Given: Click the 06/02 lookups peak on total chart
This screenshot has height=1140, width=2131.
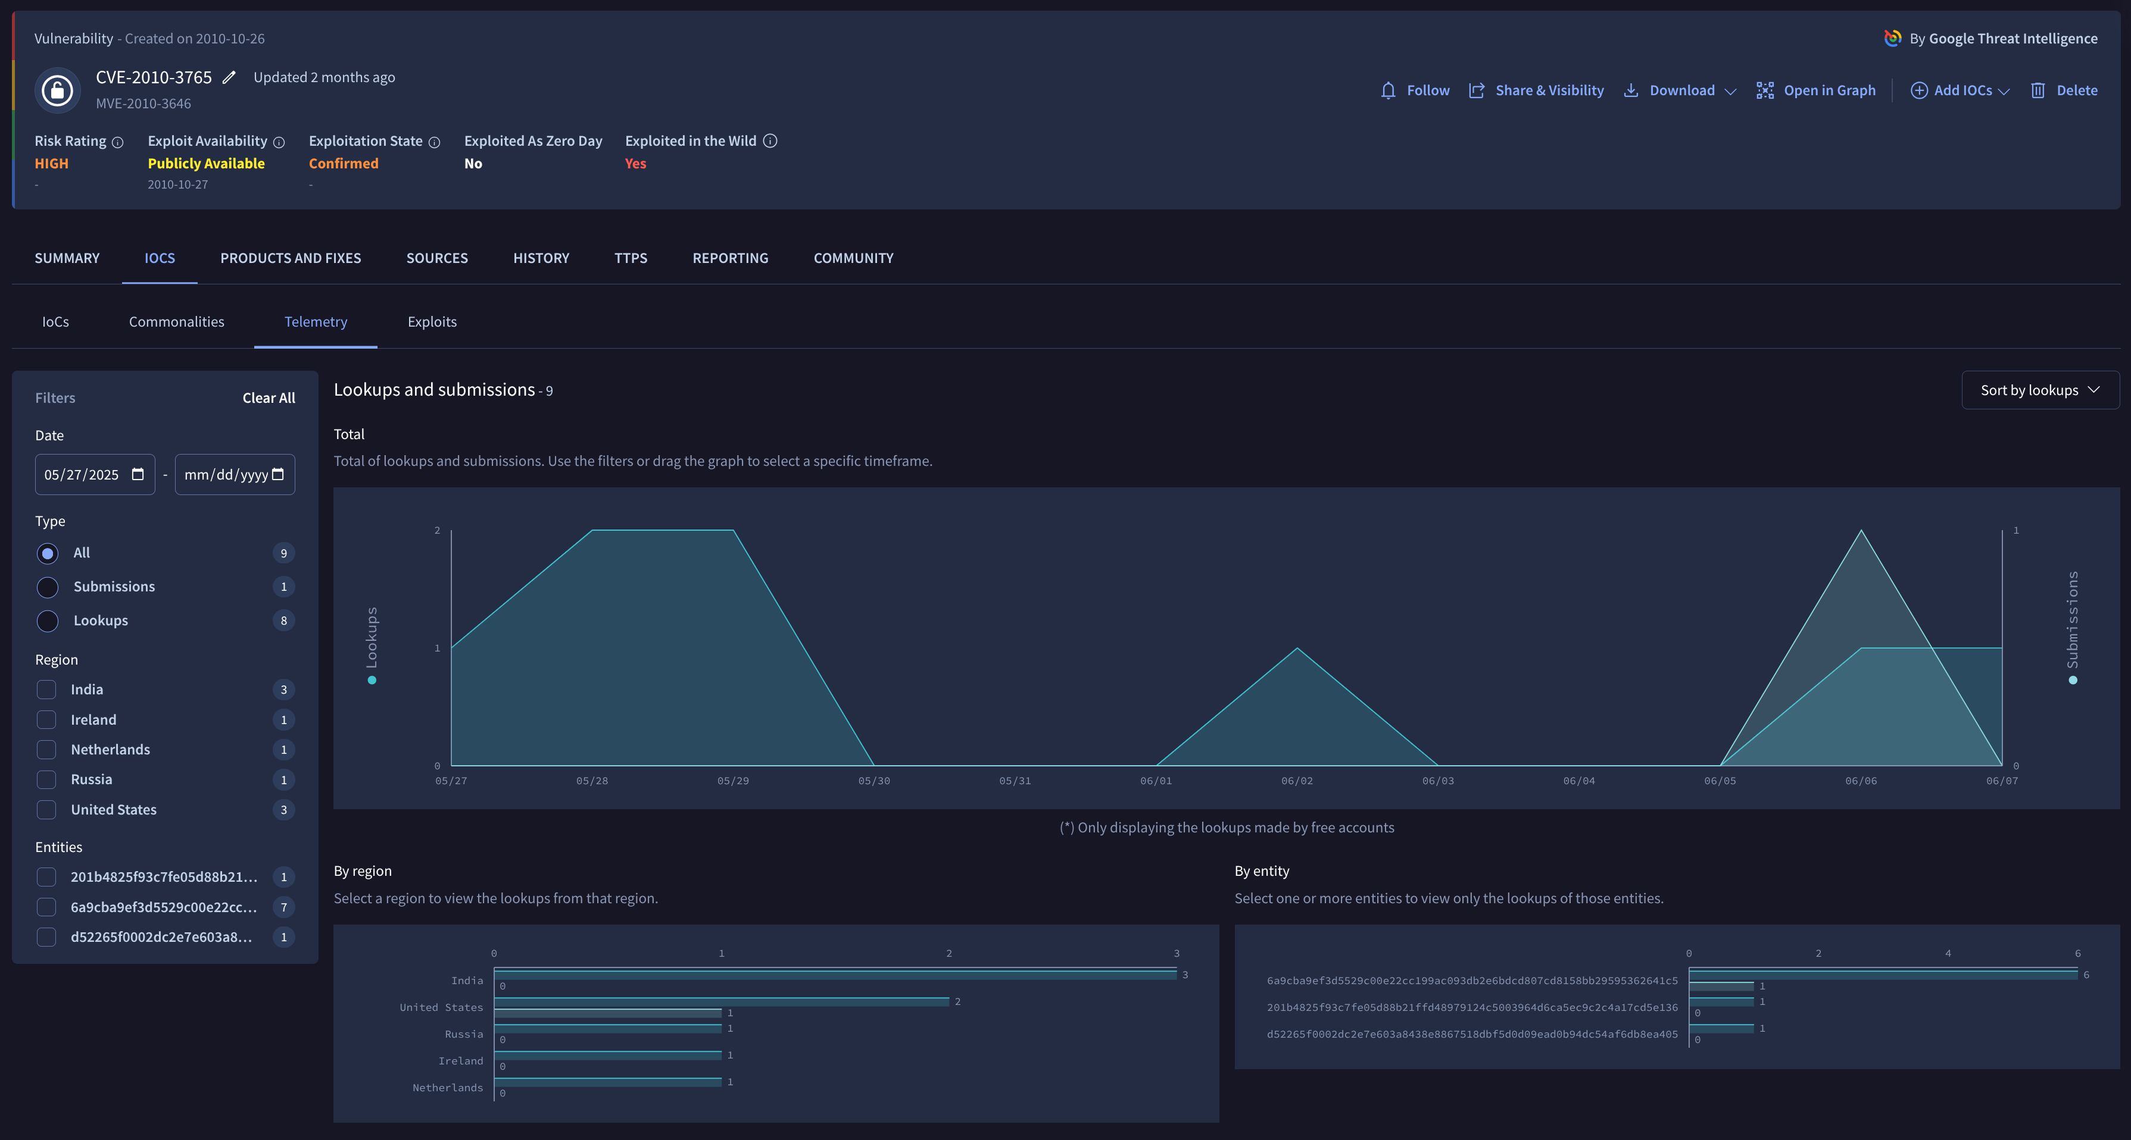Looking at the screenshot, I should click(x=1297, y=648).
